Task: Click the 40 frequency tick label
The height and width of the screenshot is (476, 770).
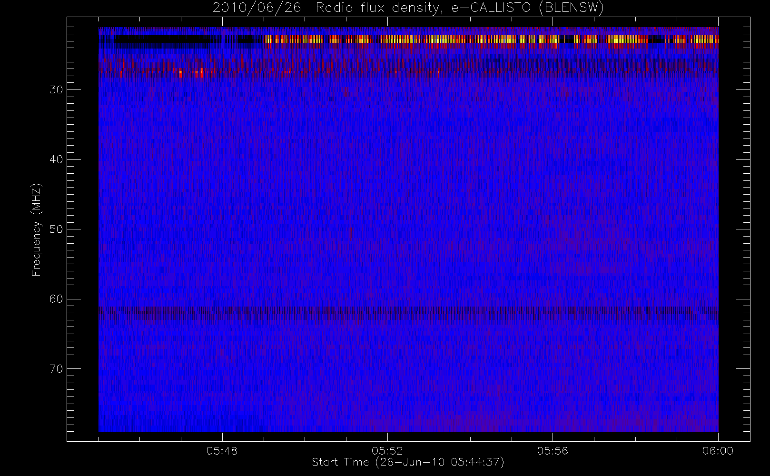Action: point(56,159)
